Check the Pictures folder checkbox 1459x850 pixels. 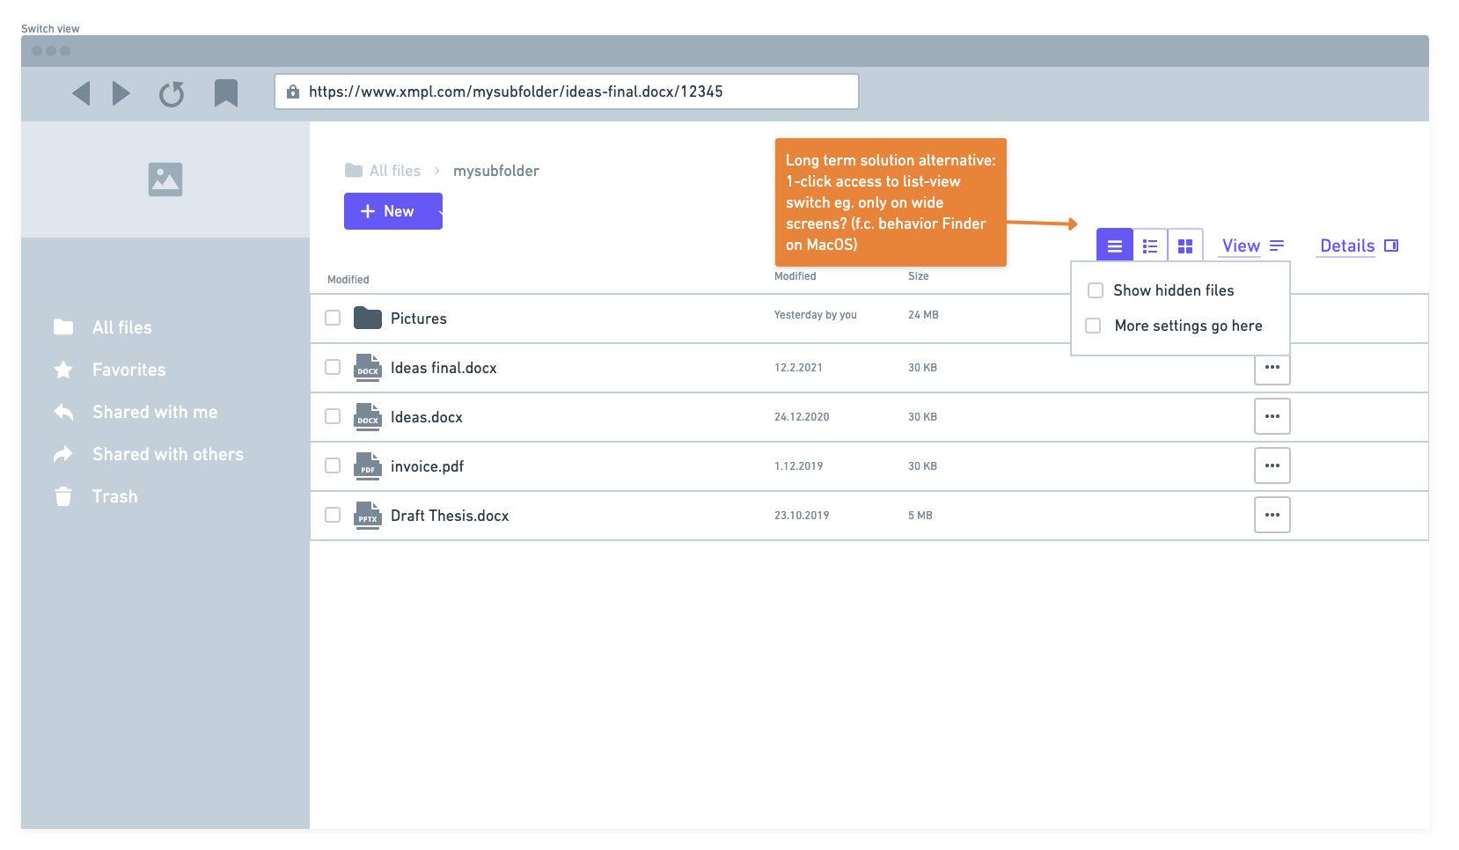coord(333,318)
